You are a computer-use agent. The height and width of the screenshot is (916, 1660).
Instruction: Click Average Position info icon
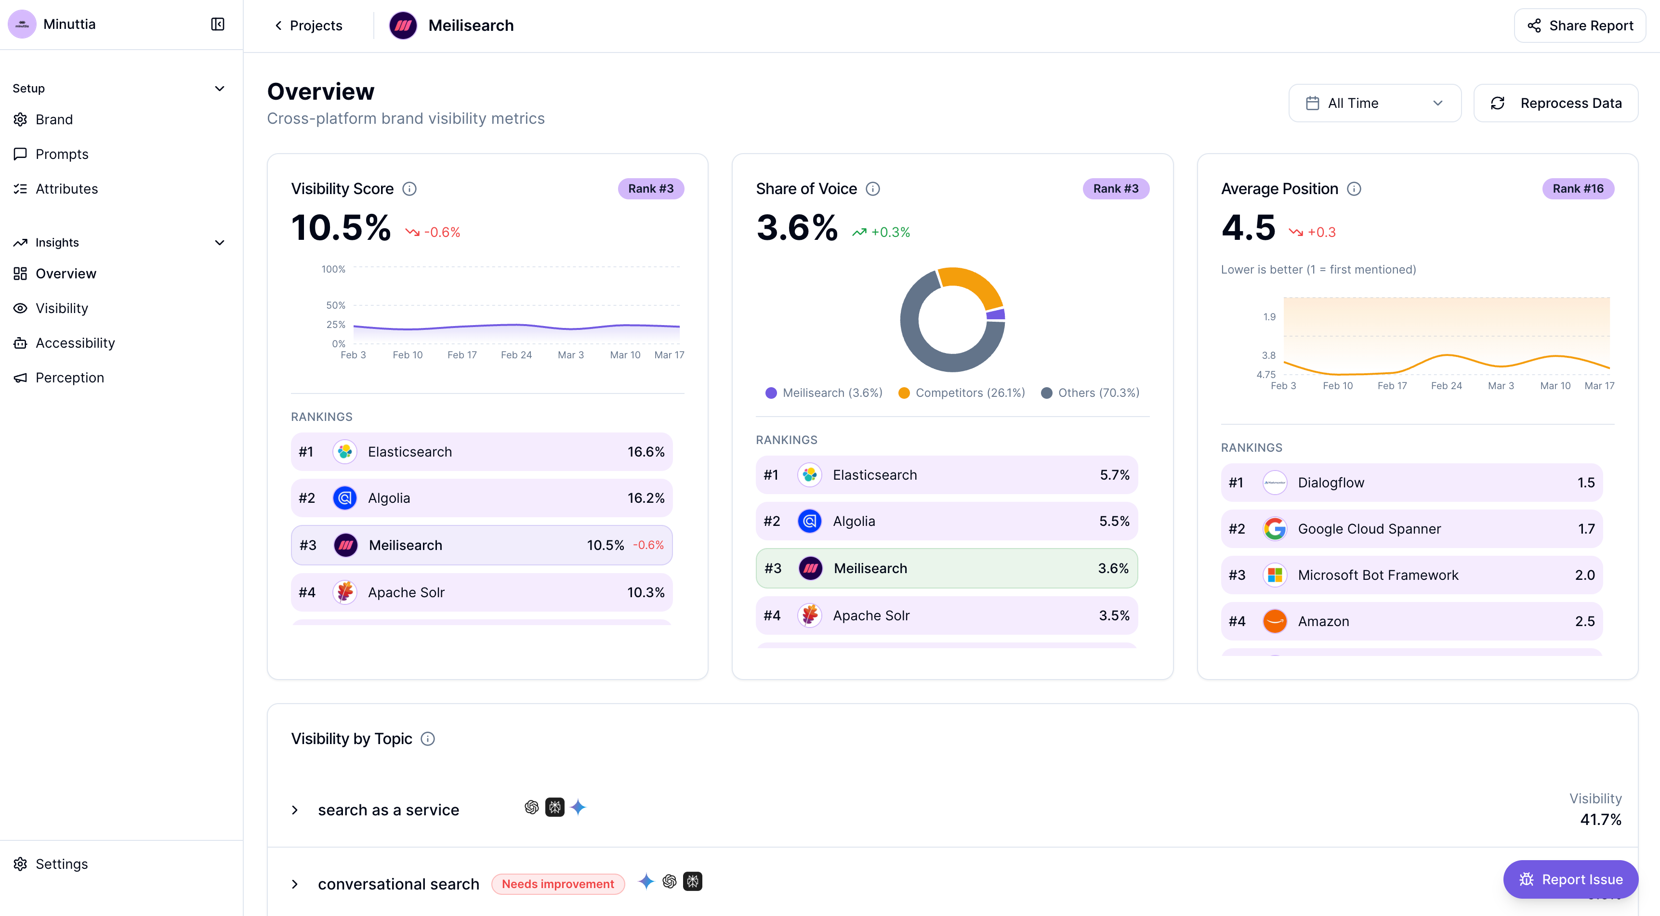[x=1354, y=189]
